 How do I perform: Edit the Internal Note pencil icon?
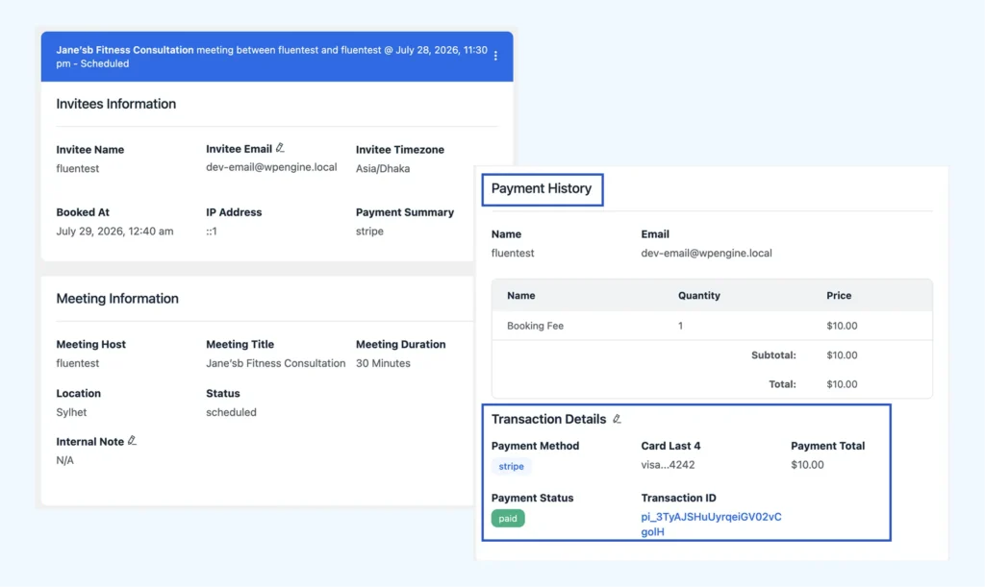tap(132, 441)
